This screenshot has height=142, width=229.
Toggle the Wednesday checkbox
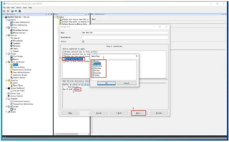pyautogui.click(x=93, y=66)
